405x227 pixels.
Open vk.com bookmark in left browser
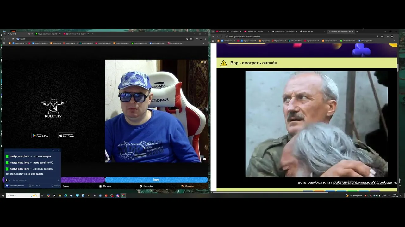(40, 43)
